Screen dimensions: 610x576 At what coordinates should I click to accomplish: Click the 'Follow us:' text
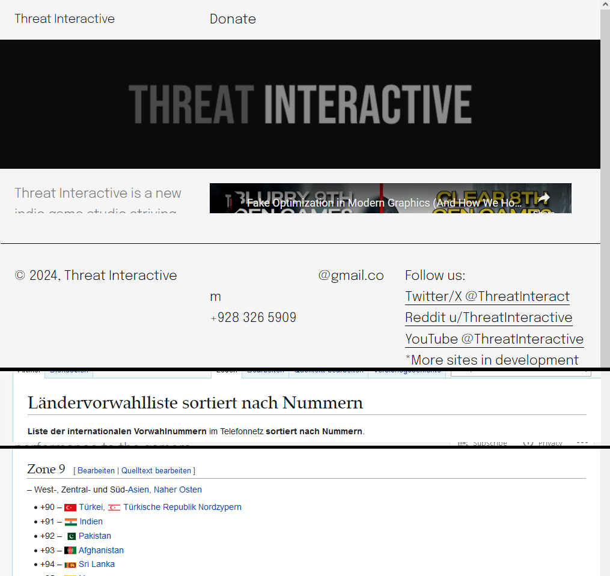tap(435, 275)
